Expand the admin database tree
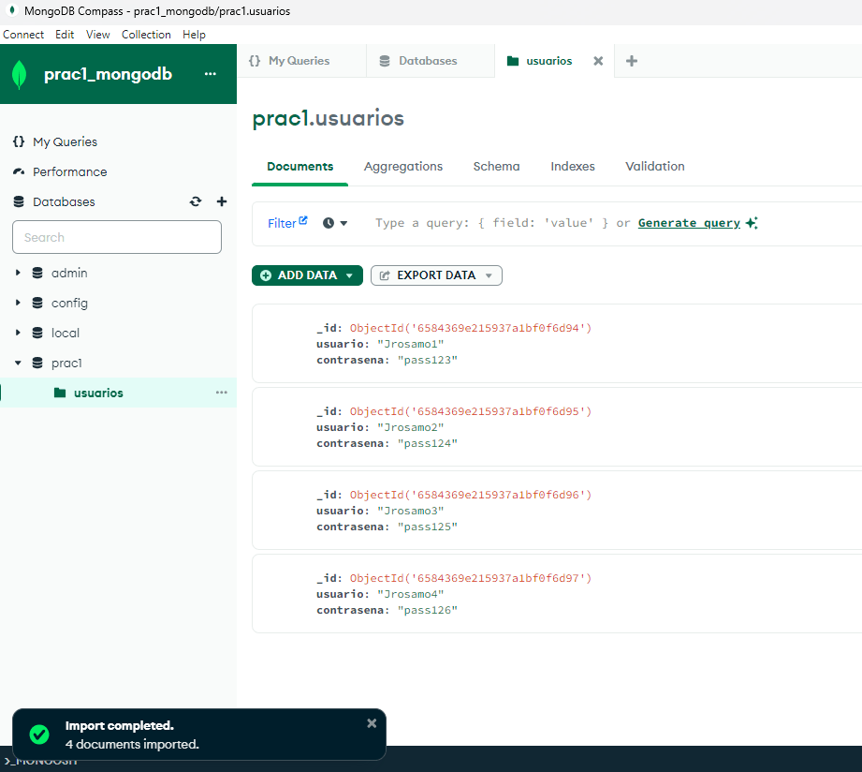The image size is (862, 772). pos(18,273)
